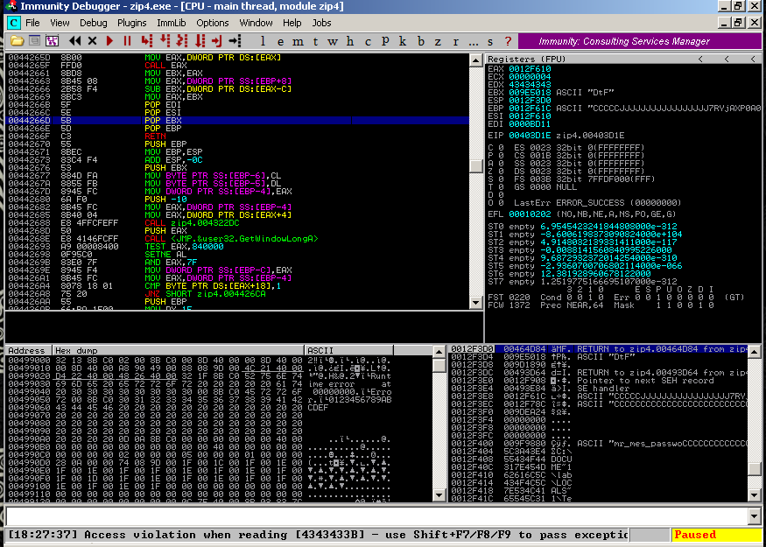This screenshot has width=766, height=547.
Task: Select the top stack row at 0012F3D0
Action: tap(599, 349)
